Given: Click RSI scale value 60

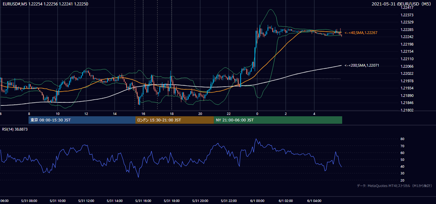Looking at the screenshot, I should click(x=403, y=153).
